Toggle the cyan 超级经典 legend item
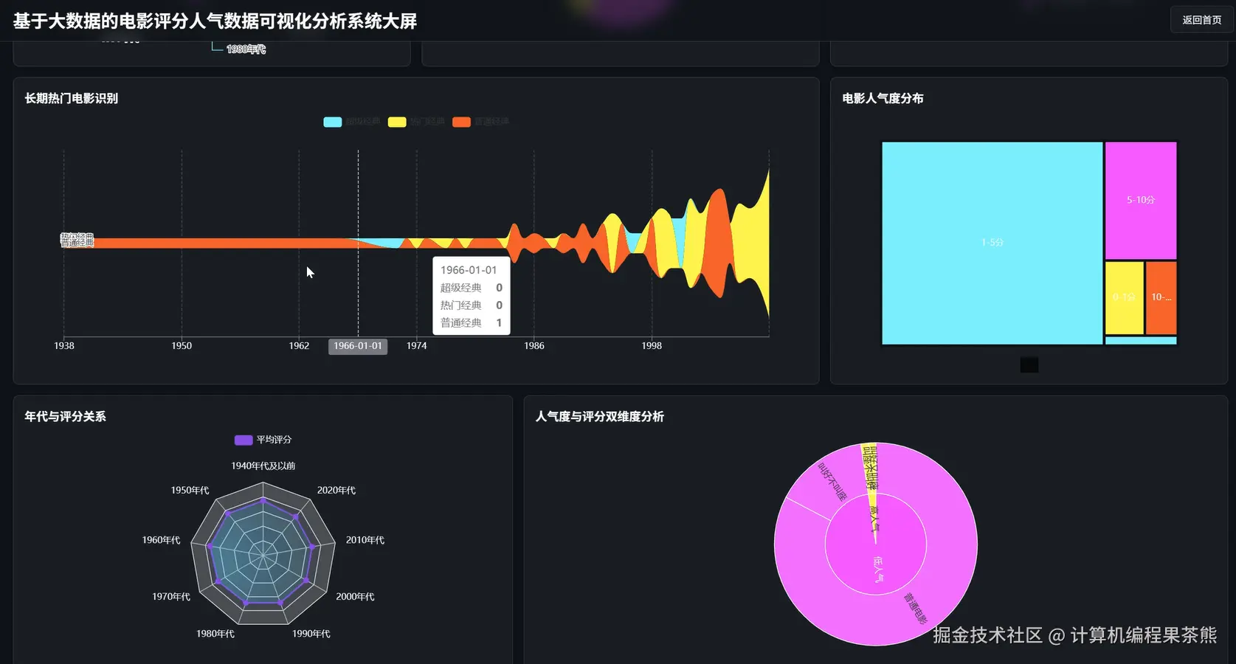Image resolution: width=1236 pixels, height=664 pixels. point(331,122)
